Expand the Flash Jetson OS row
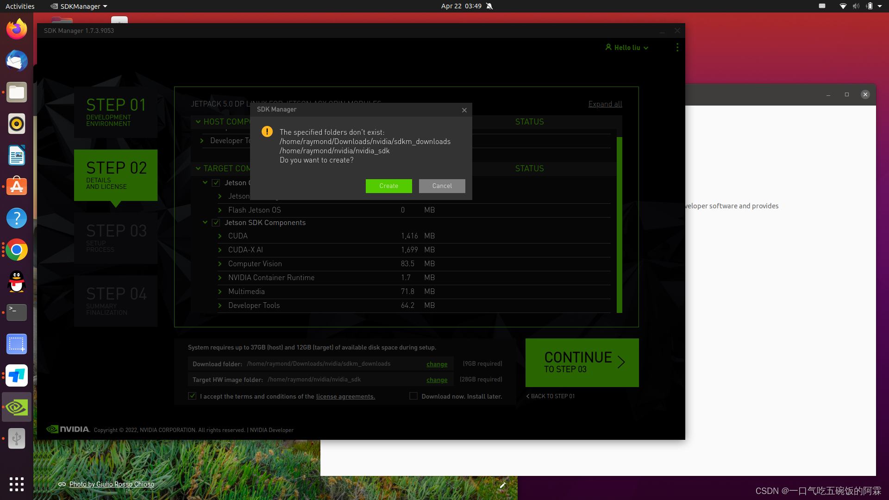 pos(220,210)
